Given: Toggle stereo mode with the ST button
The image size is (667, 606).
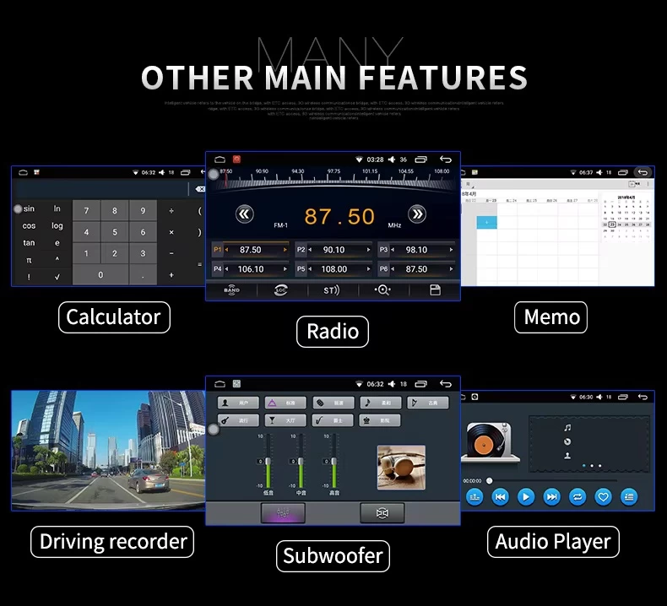Looking at the screenshot, I should (331, 289).
